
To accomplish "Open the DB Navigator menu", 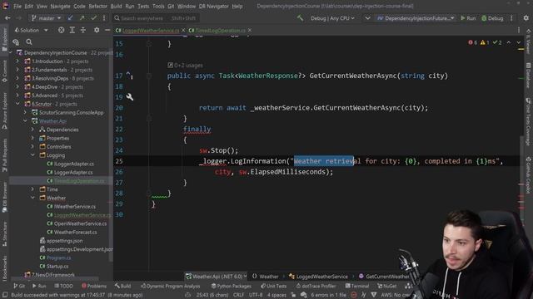I will 213,6.
